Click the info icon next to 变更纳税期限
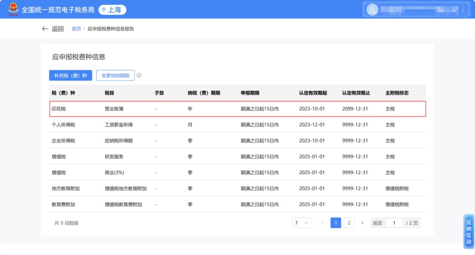 tap(139, 76)
